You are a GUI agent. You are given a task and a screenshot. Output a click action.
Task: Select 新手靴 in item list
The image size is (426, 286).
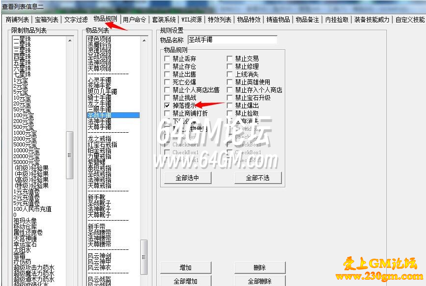(96, 197)
